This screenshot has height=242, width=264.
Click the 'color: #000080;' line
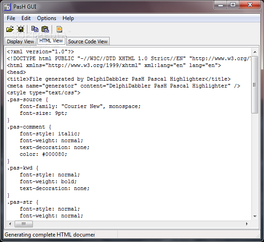(x=43, y=154)
